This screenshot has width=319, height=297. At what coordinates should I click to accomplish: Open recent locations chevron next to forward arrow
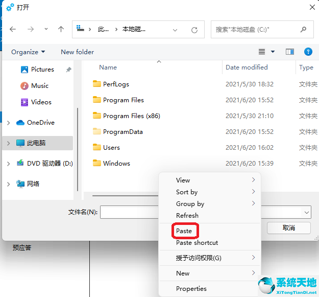46,29
